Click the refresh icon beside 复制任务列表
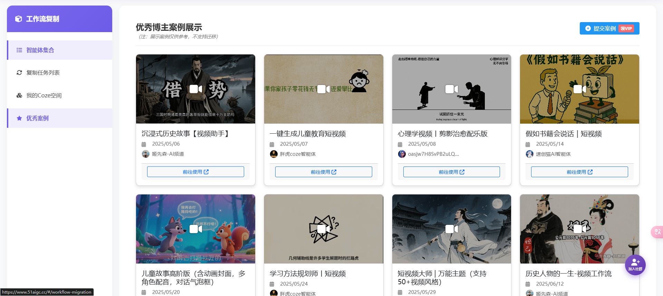The height and width of the screenshot is (296, 663). (19, 73)
